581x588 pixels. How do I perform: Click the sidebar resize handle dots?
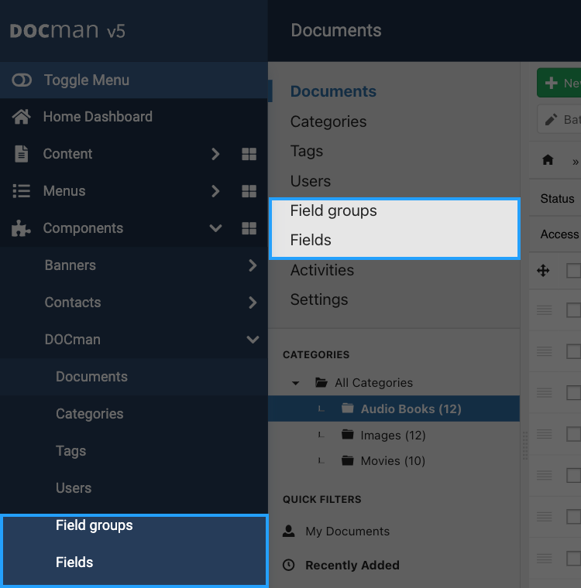point(524,446)
